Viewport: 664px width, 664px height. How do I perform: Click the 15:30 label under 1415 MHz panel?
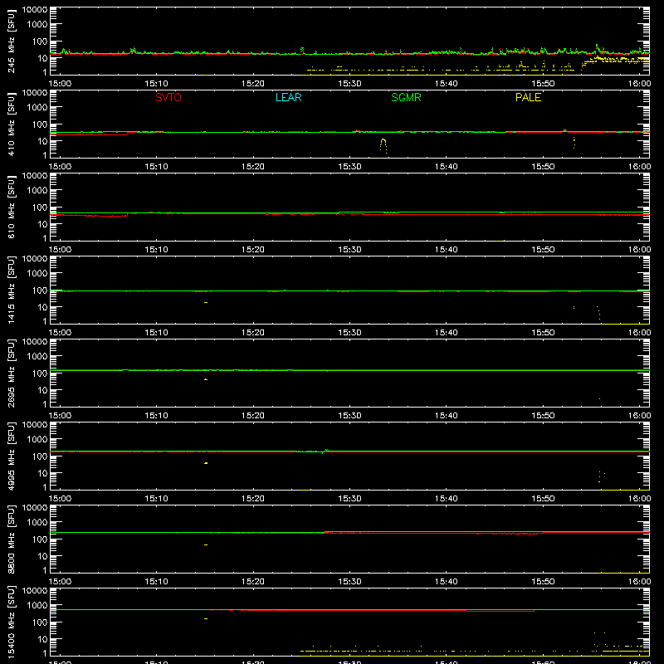(349, 333)
